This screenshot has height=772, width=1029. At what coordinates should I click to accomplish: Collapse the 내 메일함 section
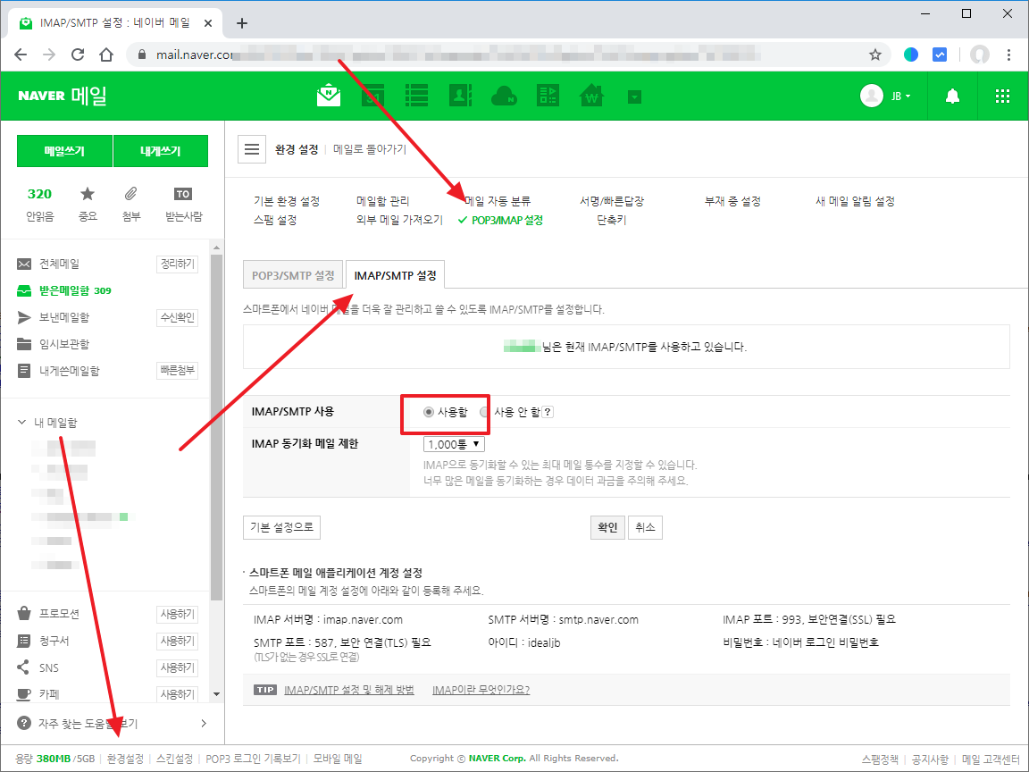[x=21, y=423]
